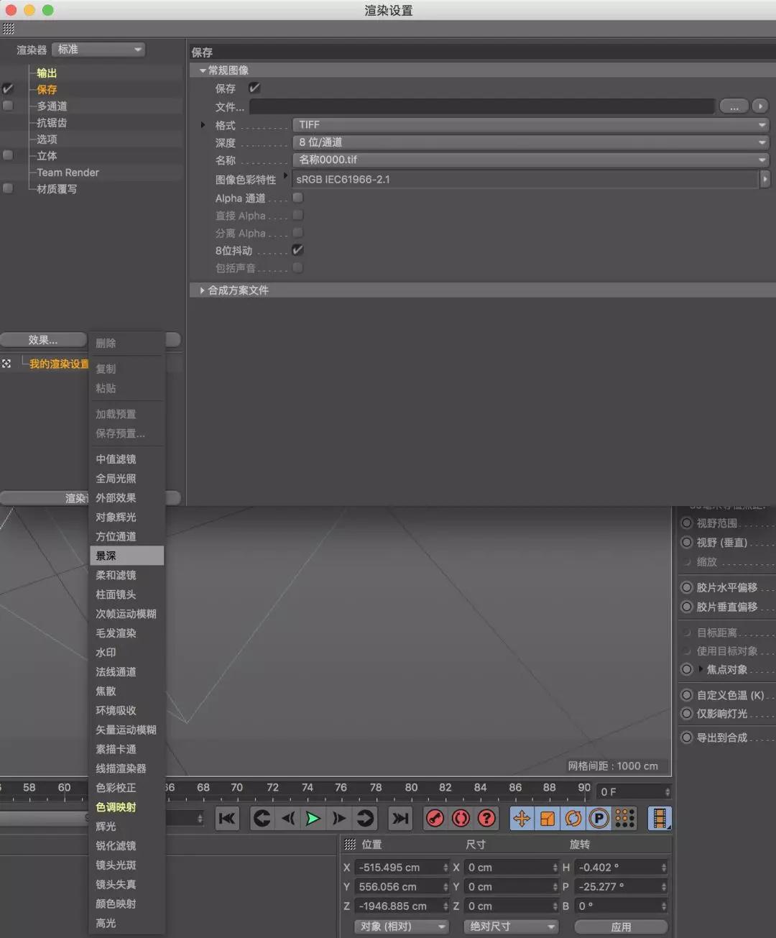Uncheck the 保存 checkbox in 常规图像
The width and height of the screenshot is (776, 938).
coord(254,88)
